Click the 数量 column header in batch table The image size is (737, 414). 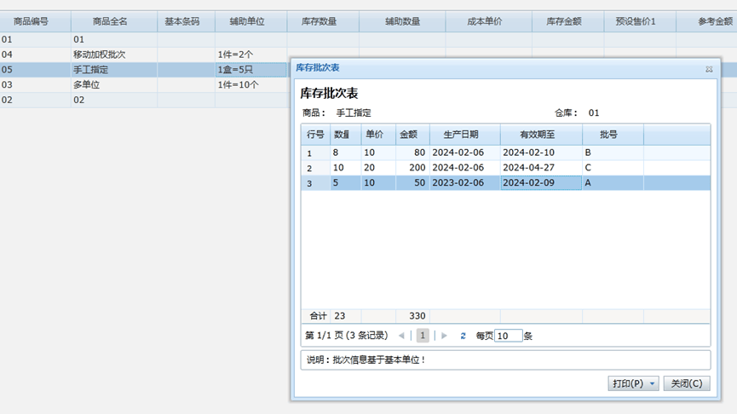342,135
